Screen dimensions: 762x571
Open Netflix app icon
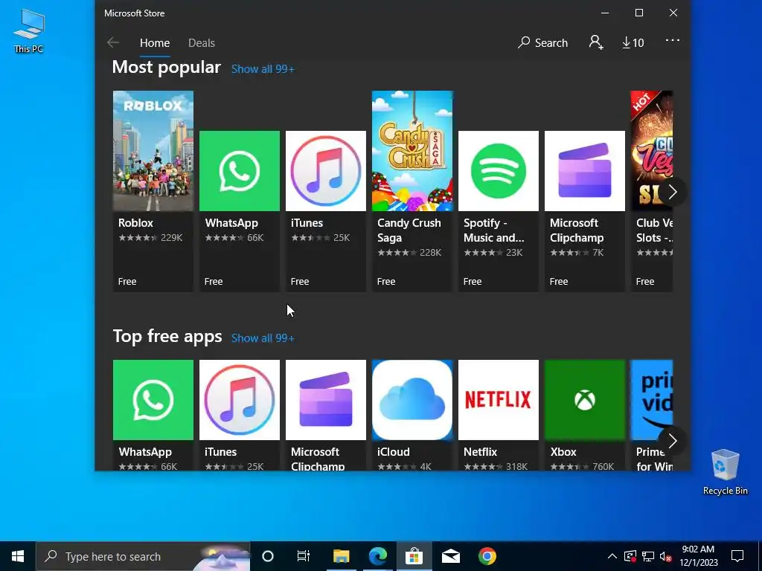(499, 399)
